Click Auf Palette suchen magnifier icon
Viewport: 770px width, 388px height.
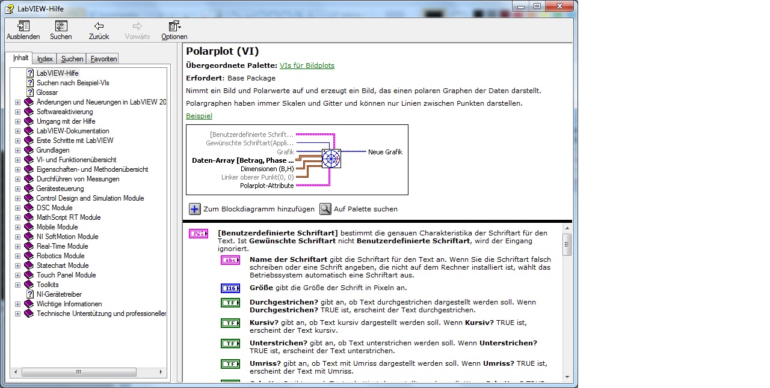pyautogui.click(x=325, y=209)
